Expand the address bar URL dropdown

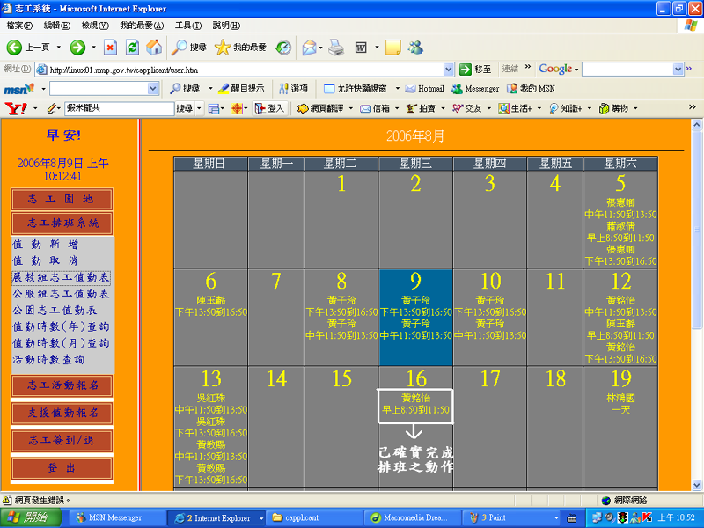tap(449, 69)
